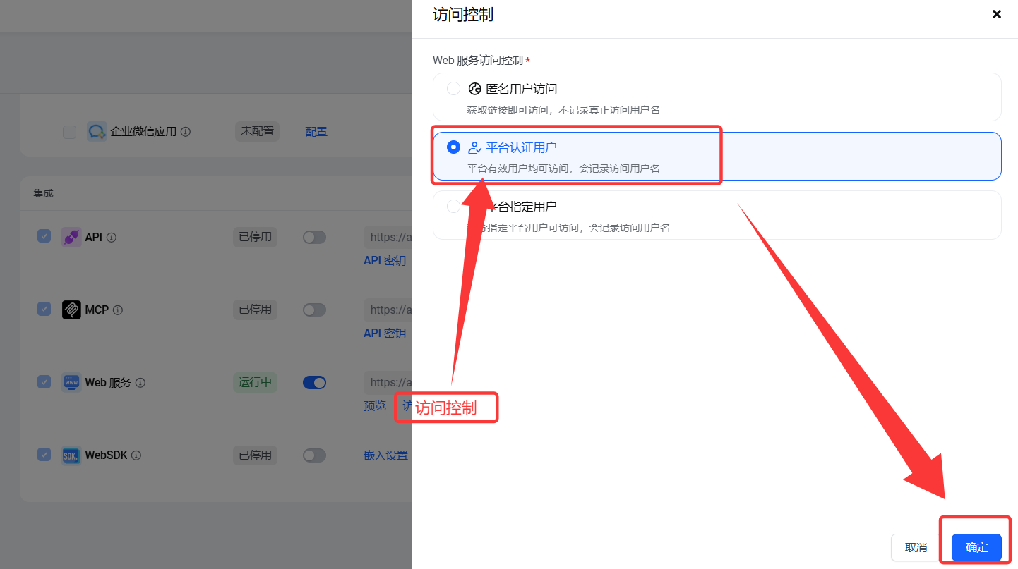Select 平台指定用户 radio option
The height and width of the screenshot is (569, 1018).
[453, 207]
